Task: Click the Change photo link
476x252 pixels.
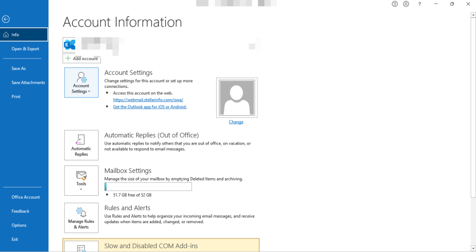Action: coord(236,122)
